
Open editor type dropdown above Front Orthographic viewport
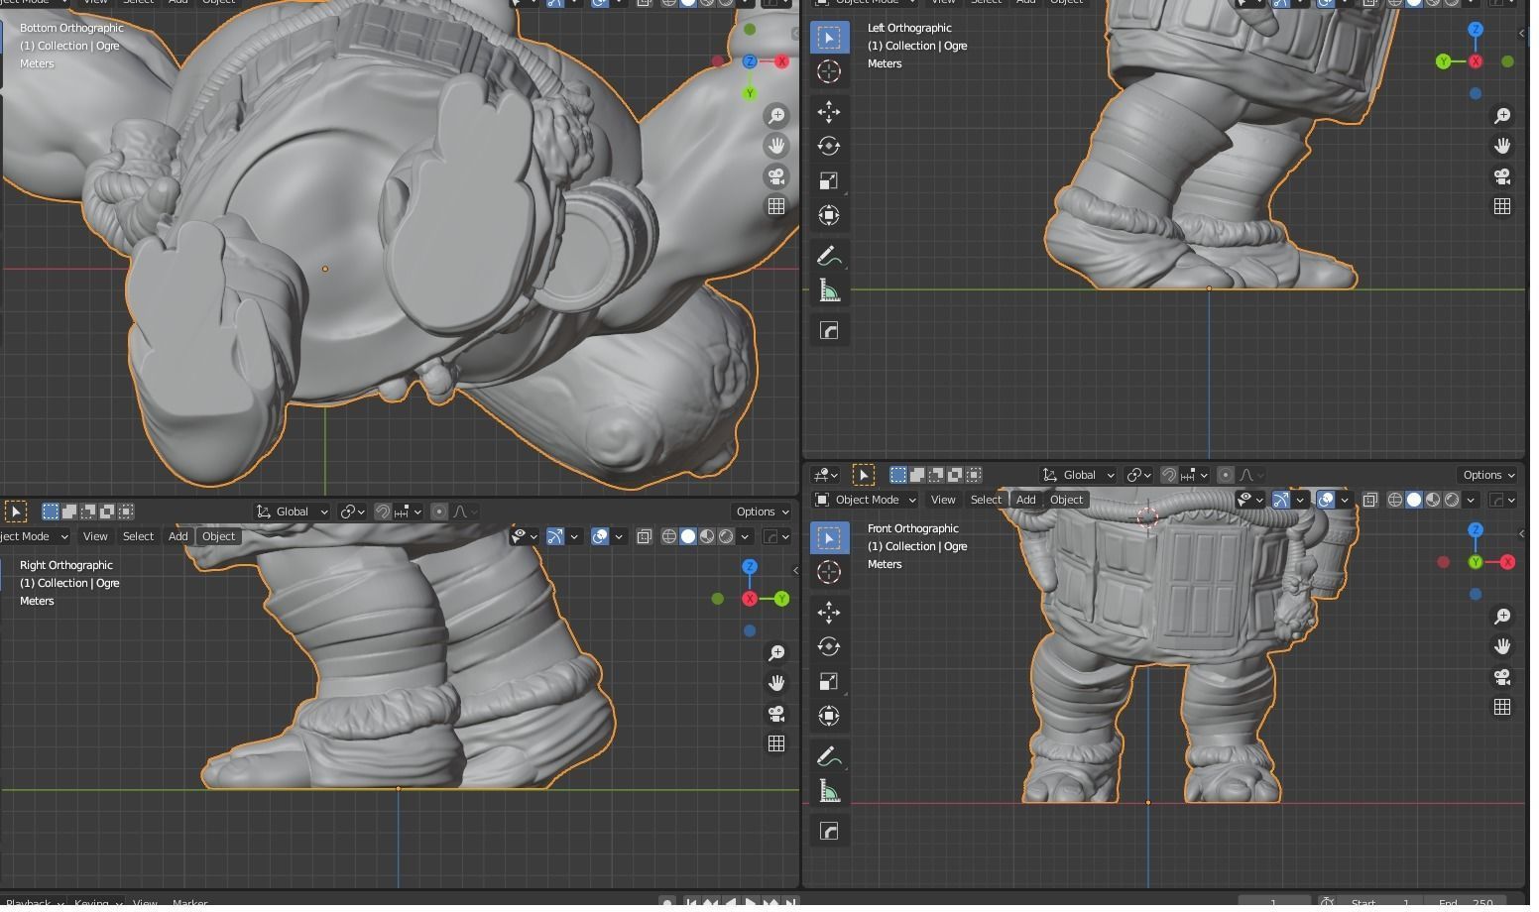pos(826,476)
